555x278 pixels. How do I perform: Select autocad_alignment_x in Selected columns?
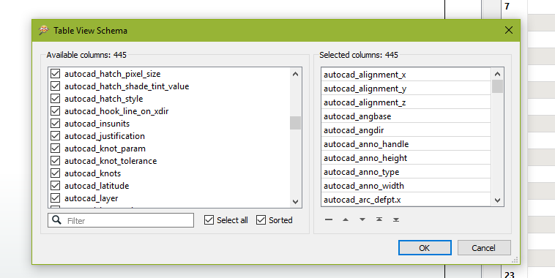[x=406, y=75]
